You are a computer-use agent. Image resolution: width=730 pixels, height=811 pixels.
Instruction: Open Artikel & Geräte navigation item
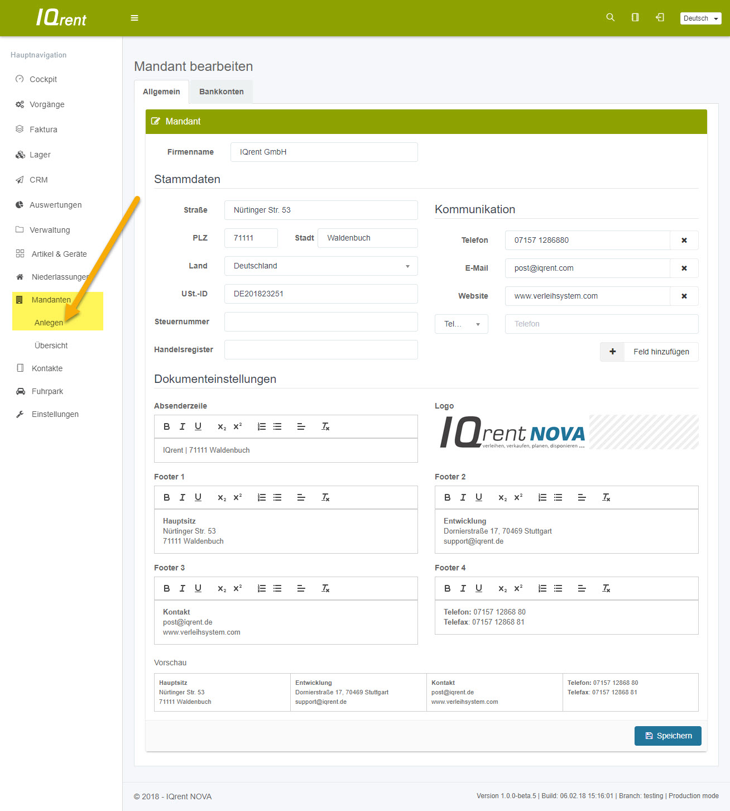[x=59, y=254]
